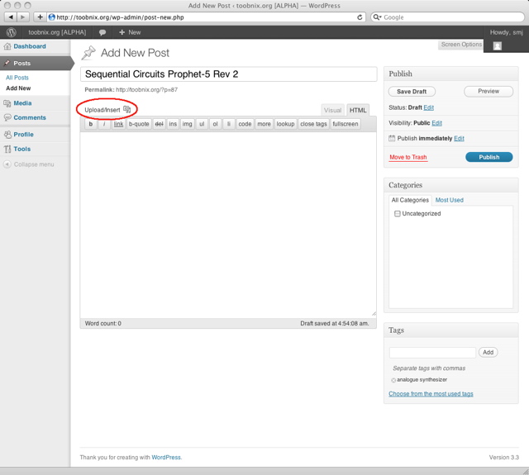Viewport: 529px width, 475px height.
Task: Click the tags input field
Action: tap(432, 352)
